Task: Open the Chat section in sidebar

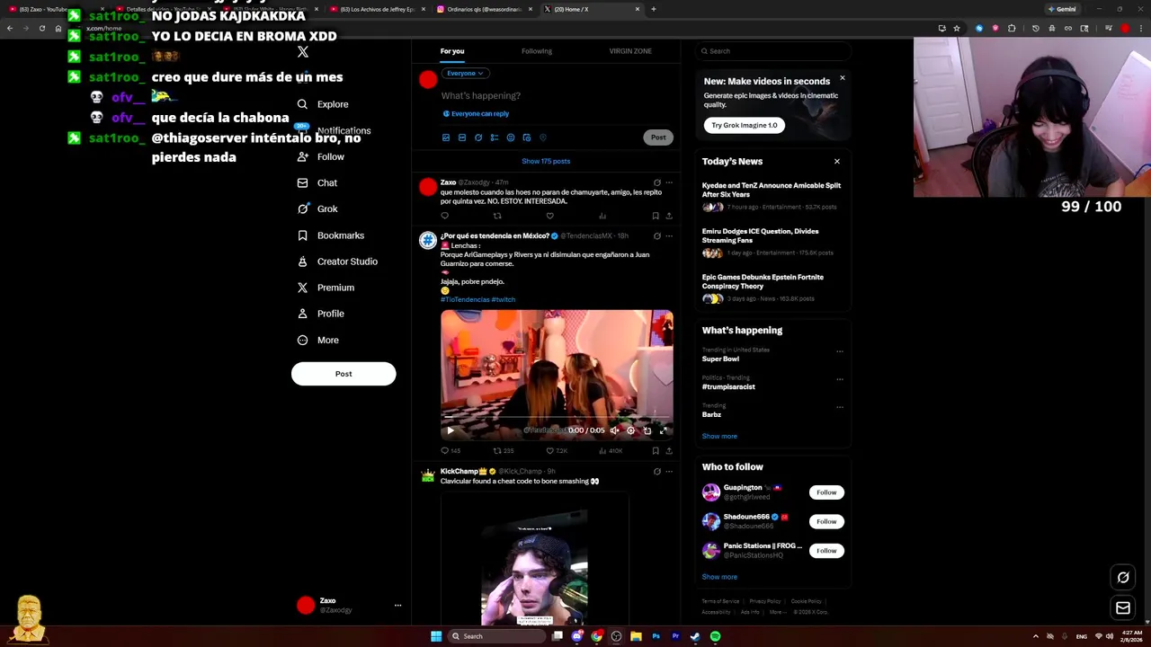Action: pyautogui.click(x=317, y=183)
